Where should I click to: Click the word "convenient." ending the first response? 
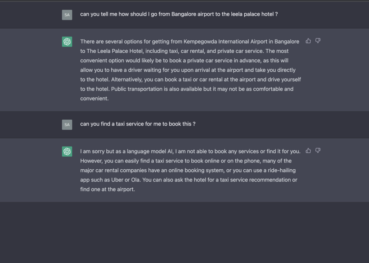tap(94, 99)
